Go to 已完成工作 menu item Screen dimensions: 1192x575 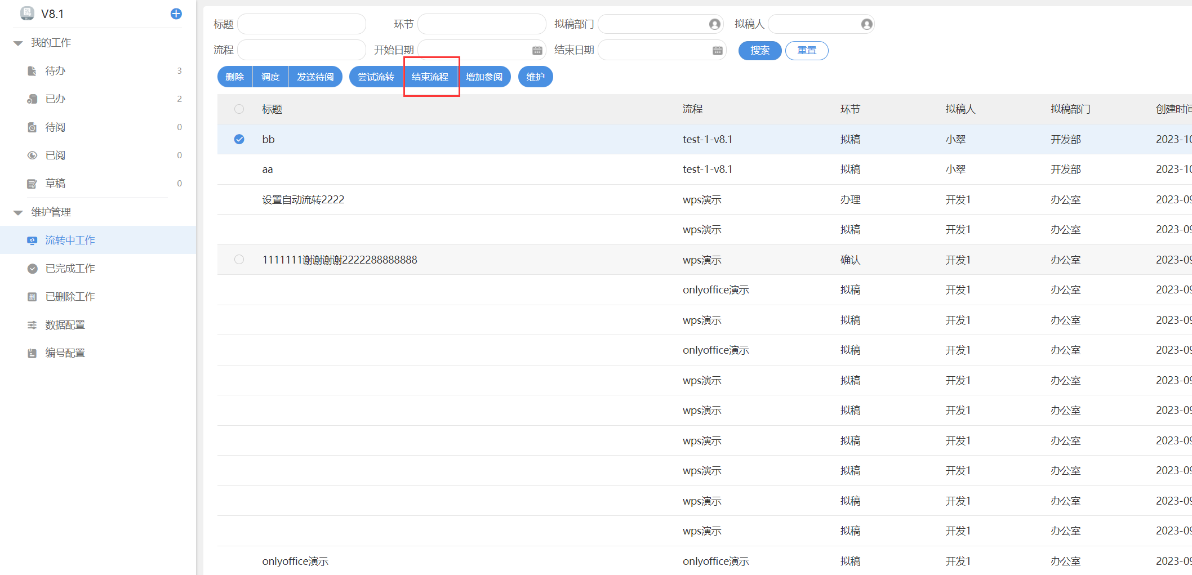(x=98, y=269)
